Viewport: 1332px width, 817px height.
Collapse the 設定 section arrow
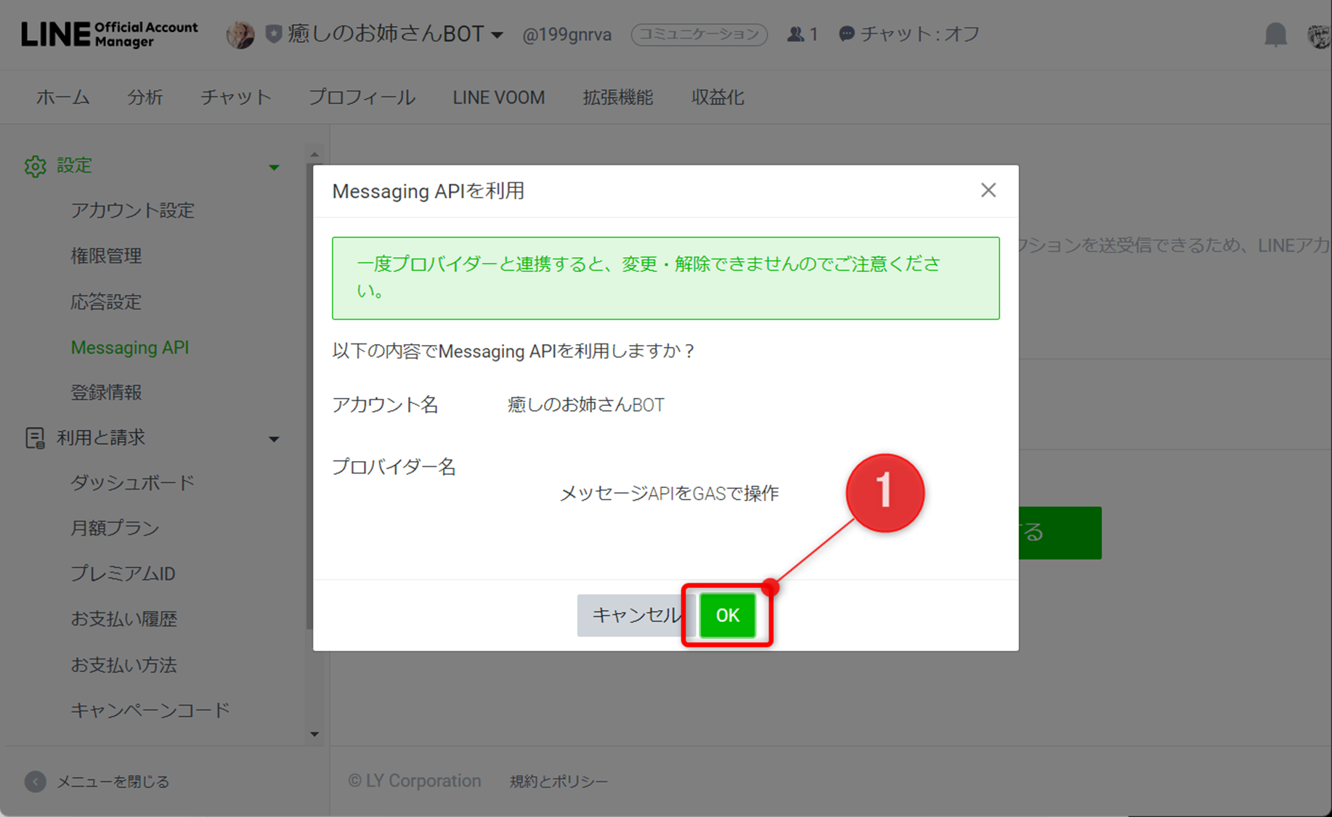274,168
